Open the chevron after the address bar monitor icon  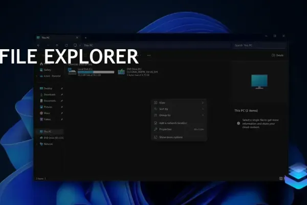[80, 45]
